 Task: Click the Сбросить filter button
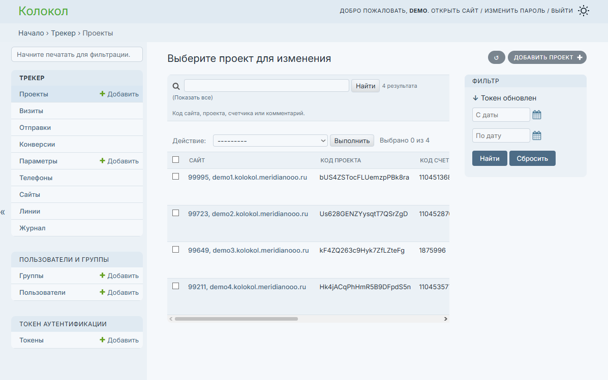pos(532,158)
